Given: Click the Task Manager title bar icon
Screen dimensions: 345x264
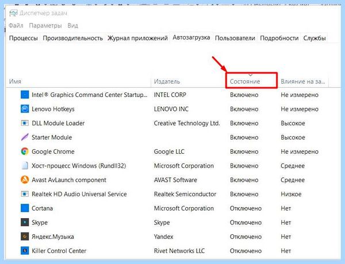Looking at the screenshot, I should pyautogui.click(x=13, y=13).
